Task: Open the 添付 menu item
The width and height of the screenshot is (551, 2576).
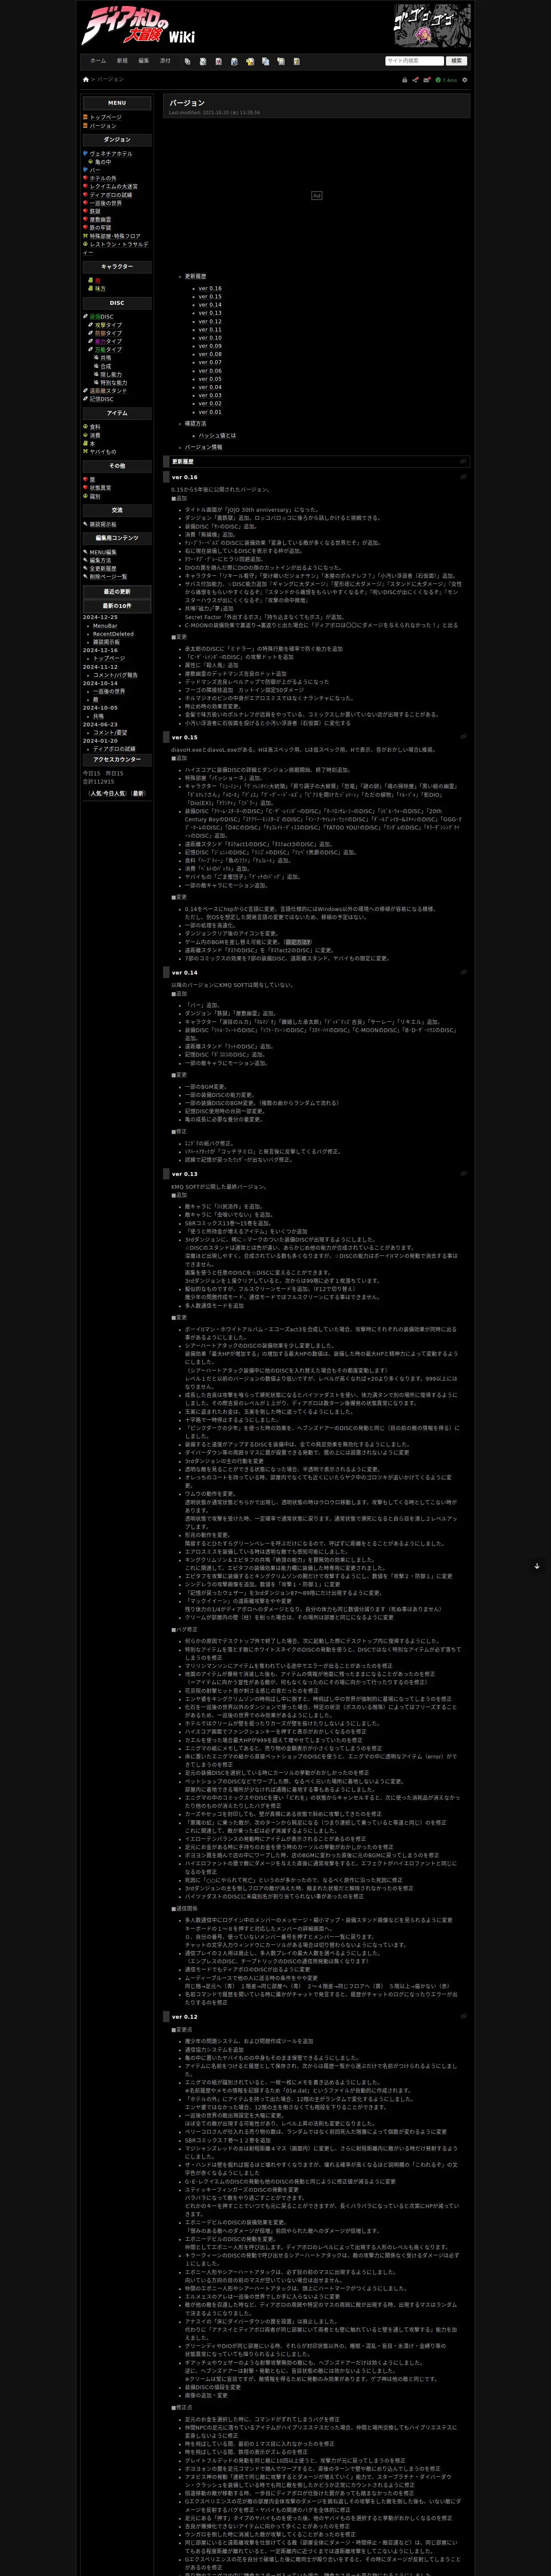Action: pos(165,61)
